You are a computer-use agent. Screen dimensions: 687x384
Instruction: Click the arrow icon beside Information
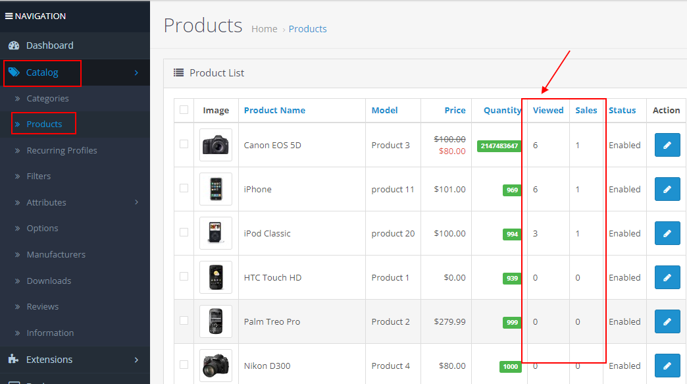coord(18,333)
